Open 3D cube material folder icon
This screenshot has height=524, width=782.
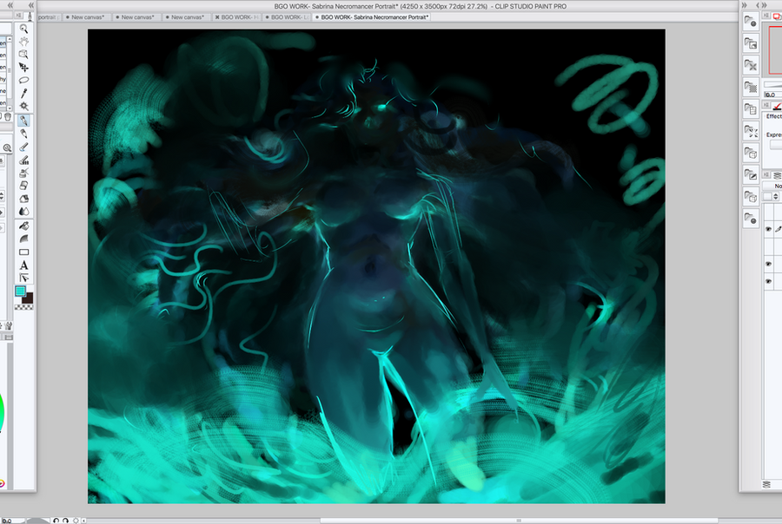tap(751, 153)
